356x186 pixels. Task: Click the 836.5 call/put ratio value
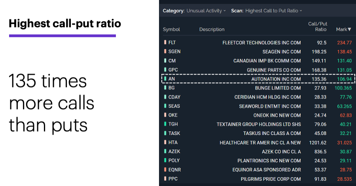click(320, 152)
